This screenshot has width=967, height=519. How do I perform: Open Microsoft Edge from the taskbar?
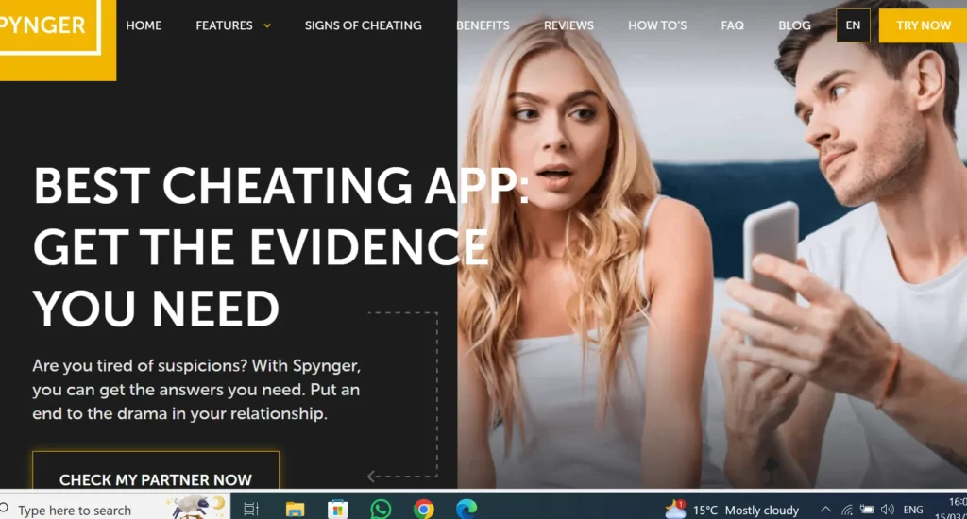467,510
